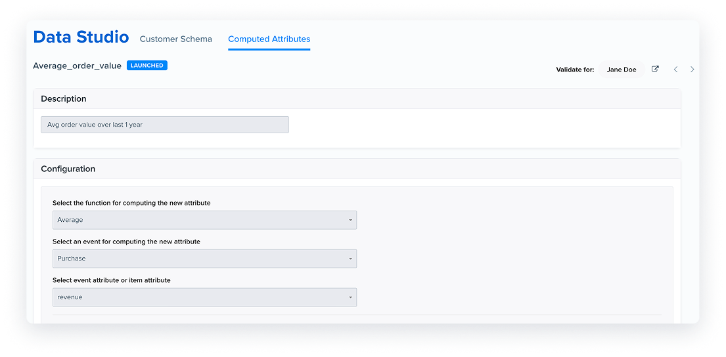726x357 pixels.
Task: Click the caret arrow on Average dropdown
Action: point(350,220)
